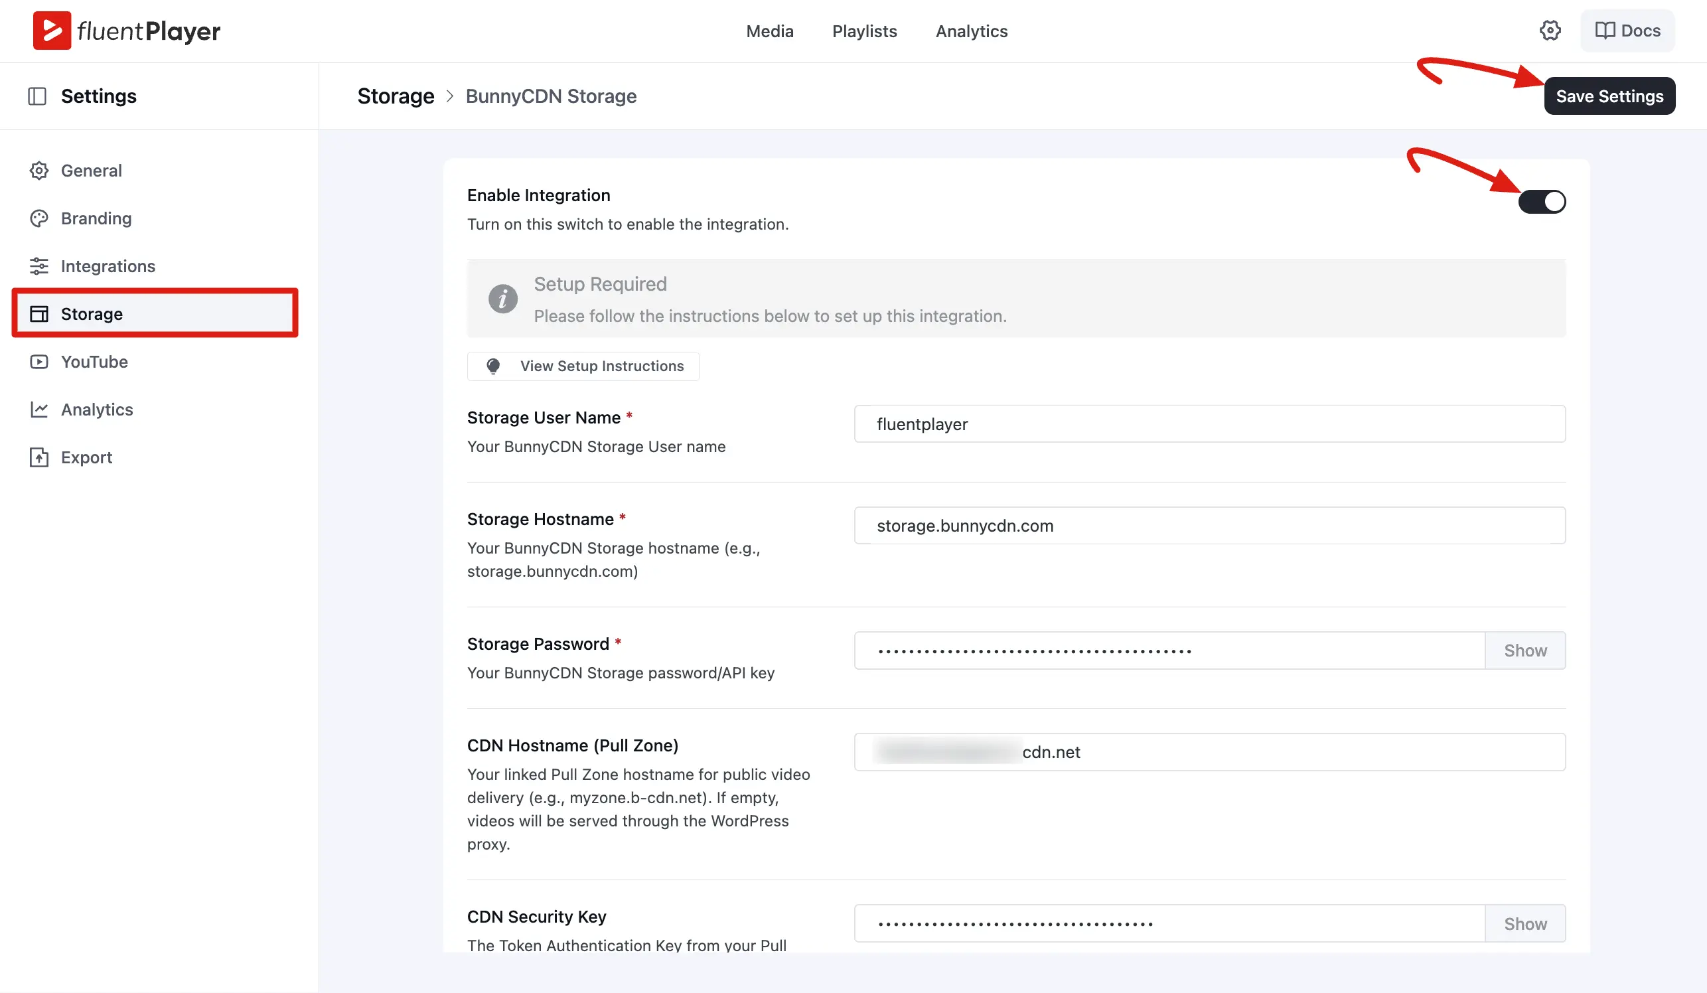
Task: Click the YouTube play icon in sidebar
Action: [39, 362]
